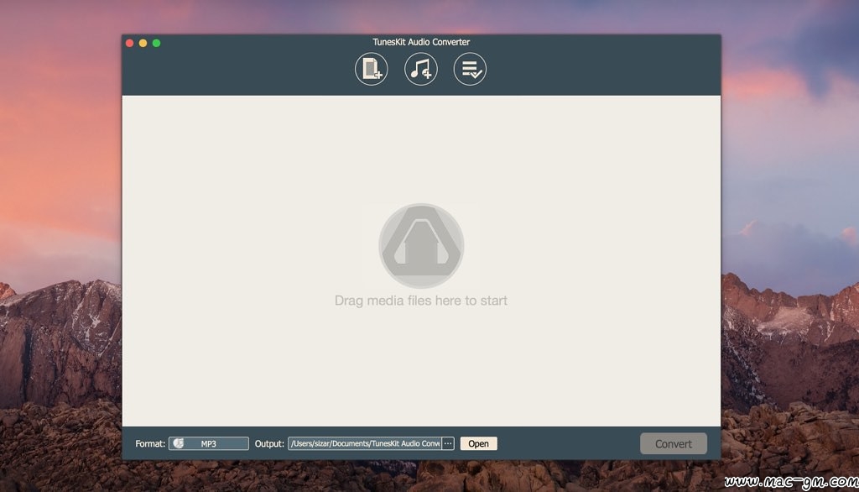Click the 'Drag media files here to start' text
Screen dimensions: 859x492
(x=421, y=301)
